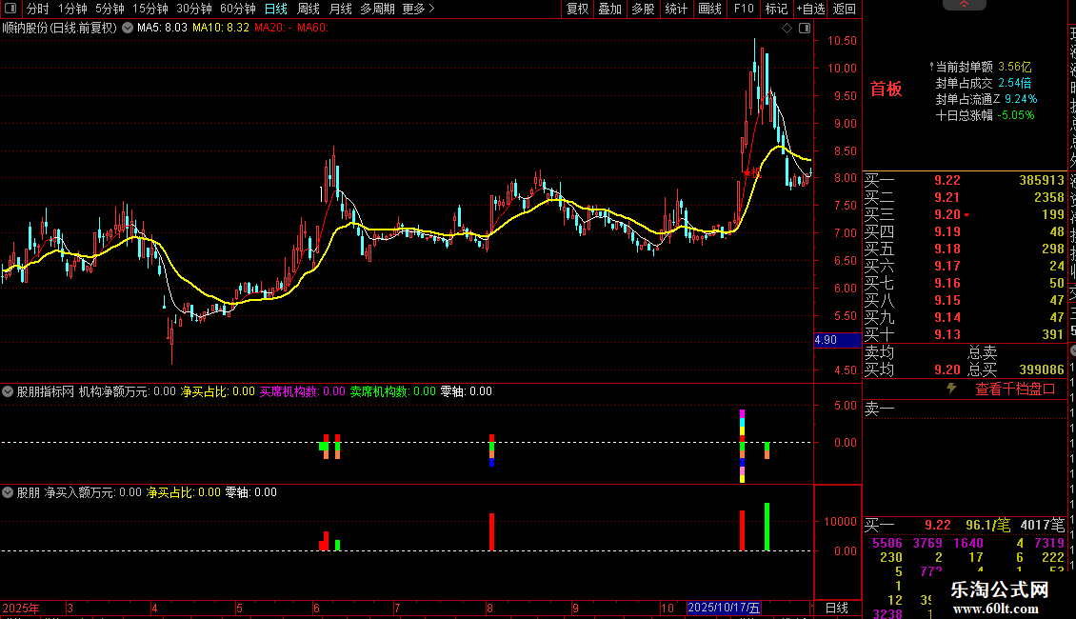
Task: Click the 十日总涨幅 -5.05% value
Action: (1016, 115)
